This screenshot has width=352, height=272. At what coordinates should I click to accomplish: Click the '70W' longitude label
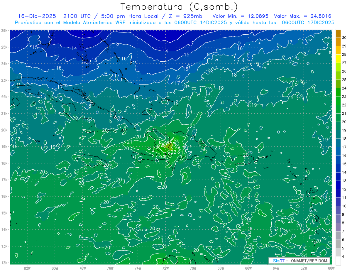point(193,268)
